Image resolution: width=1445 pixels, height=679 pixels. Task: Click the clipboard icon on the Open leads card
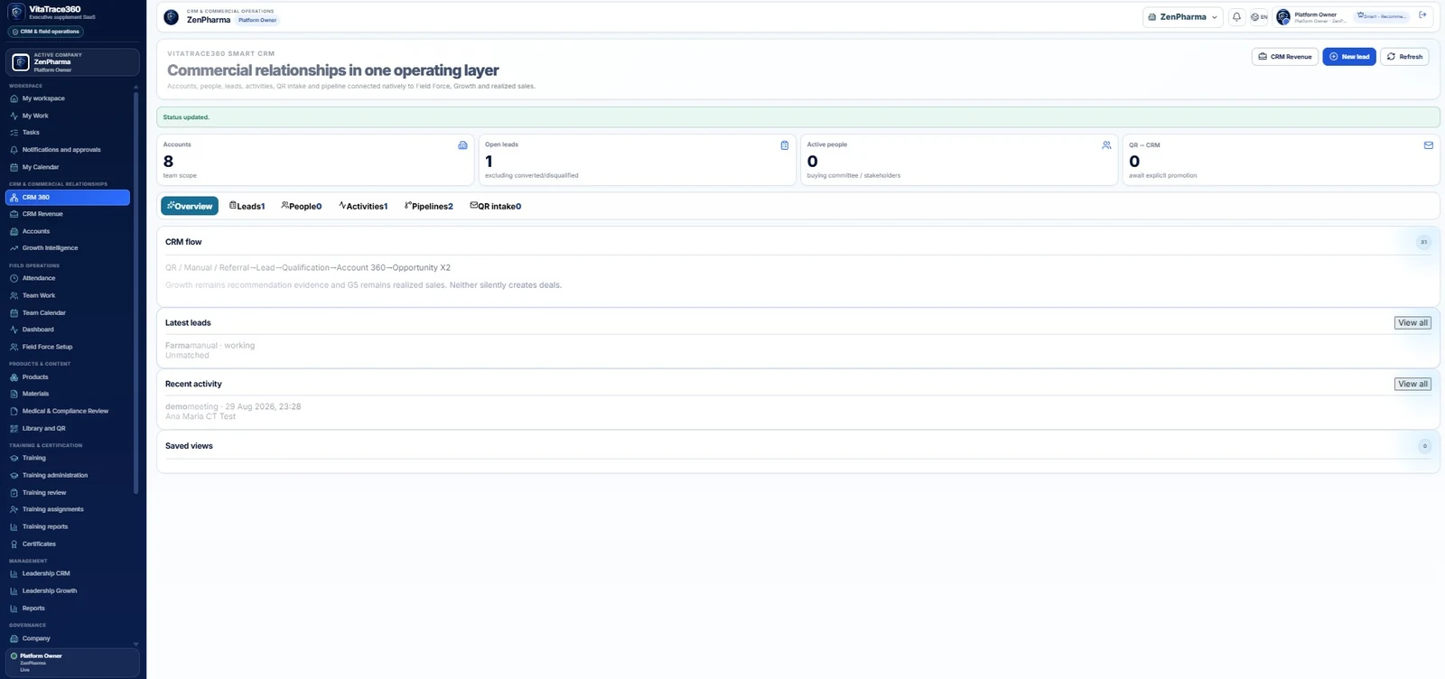pos(785,145)
